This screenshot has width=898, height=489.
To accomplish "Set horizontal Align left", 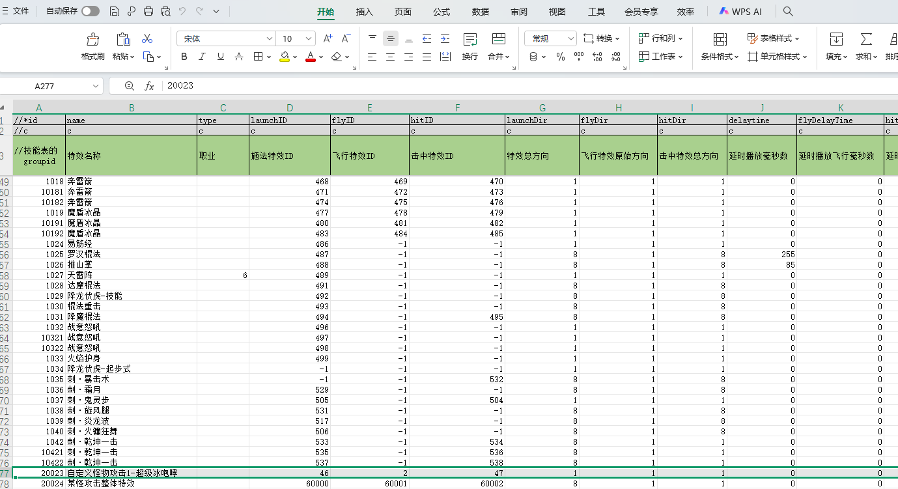I will click(372, 57).
